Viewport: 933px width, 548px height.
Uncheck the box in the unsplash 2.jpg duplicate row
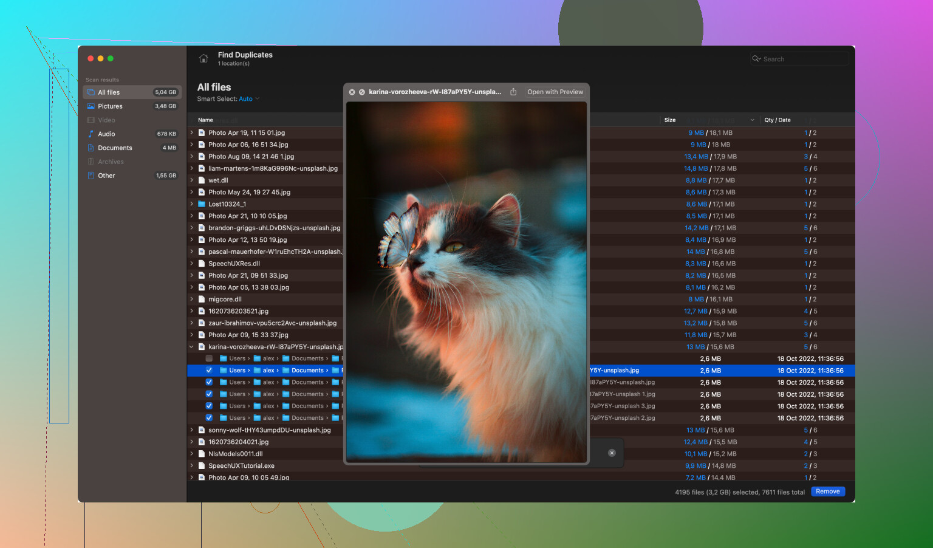[209, 418]
